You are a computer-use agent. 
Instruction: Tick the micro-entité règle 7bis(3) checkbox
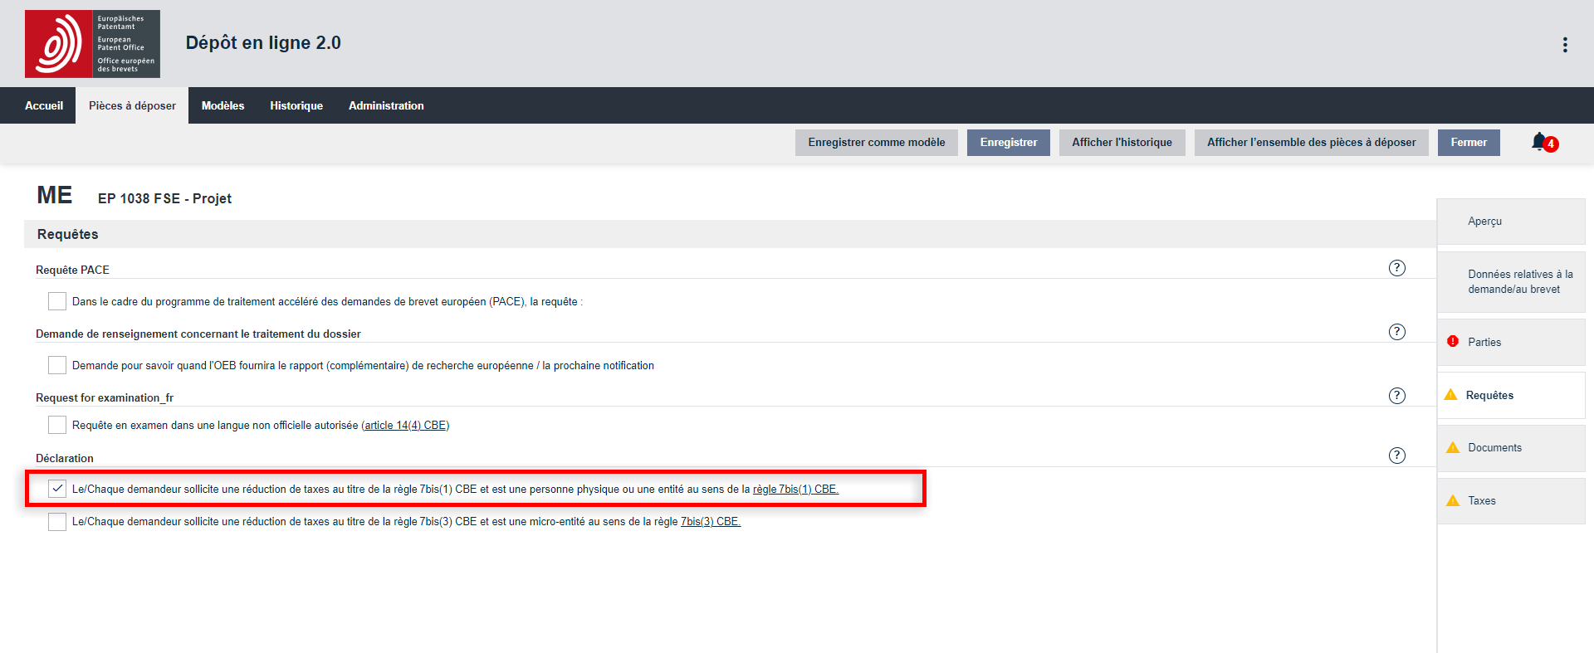point(57,522)
